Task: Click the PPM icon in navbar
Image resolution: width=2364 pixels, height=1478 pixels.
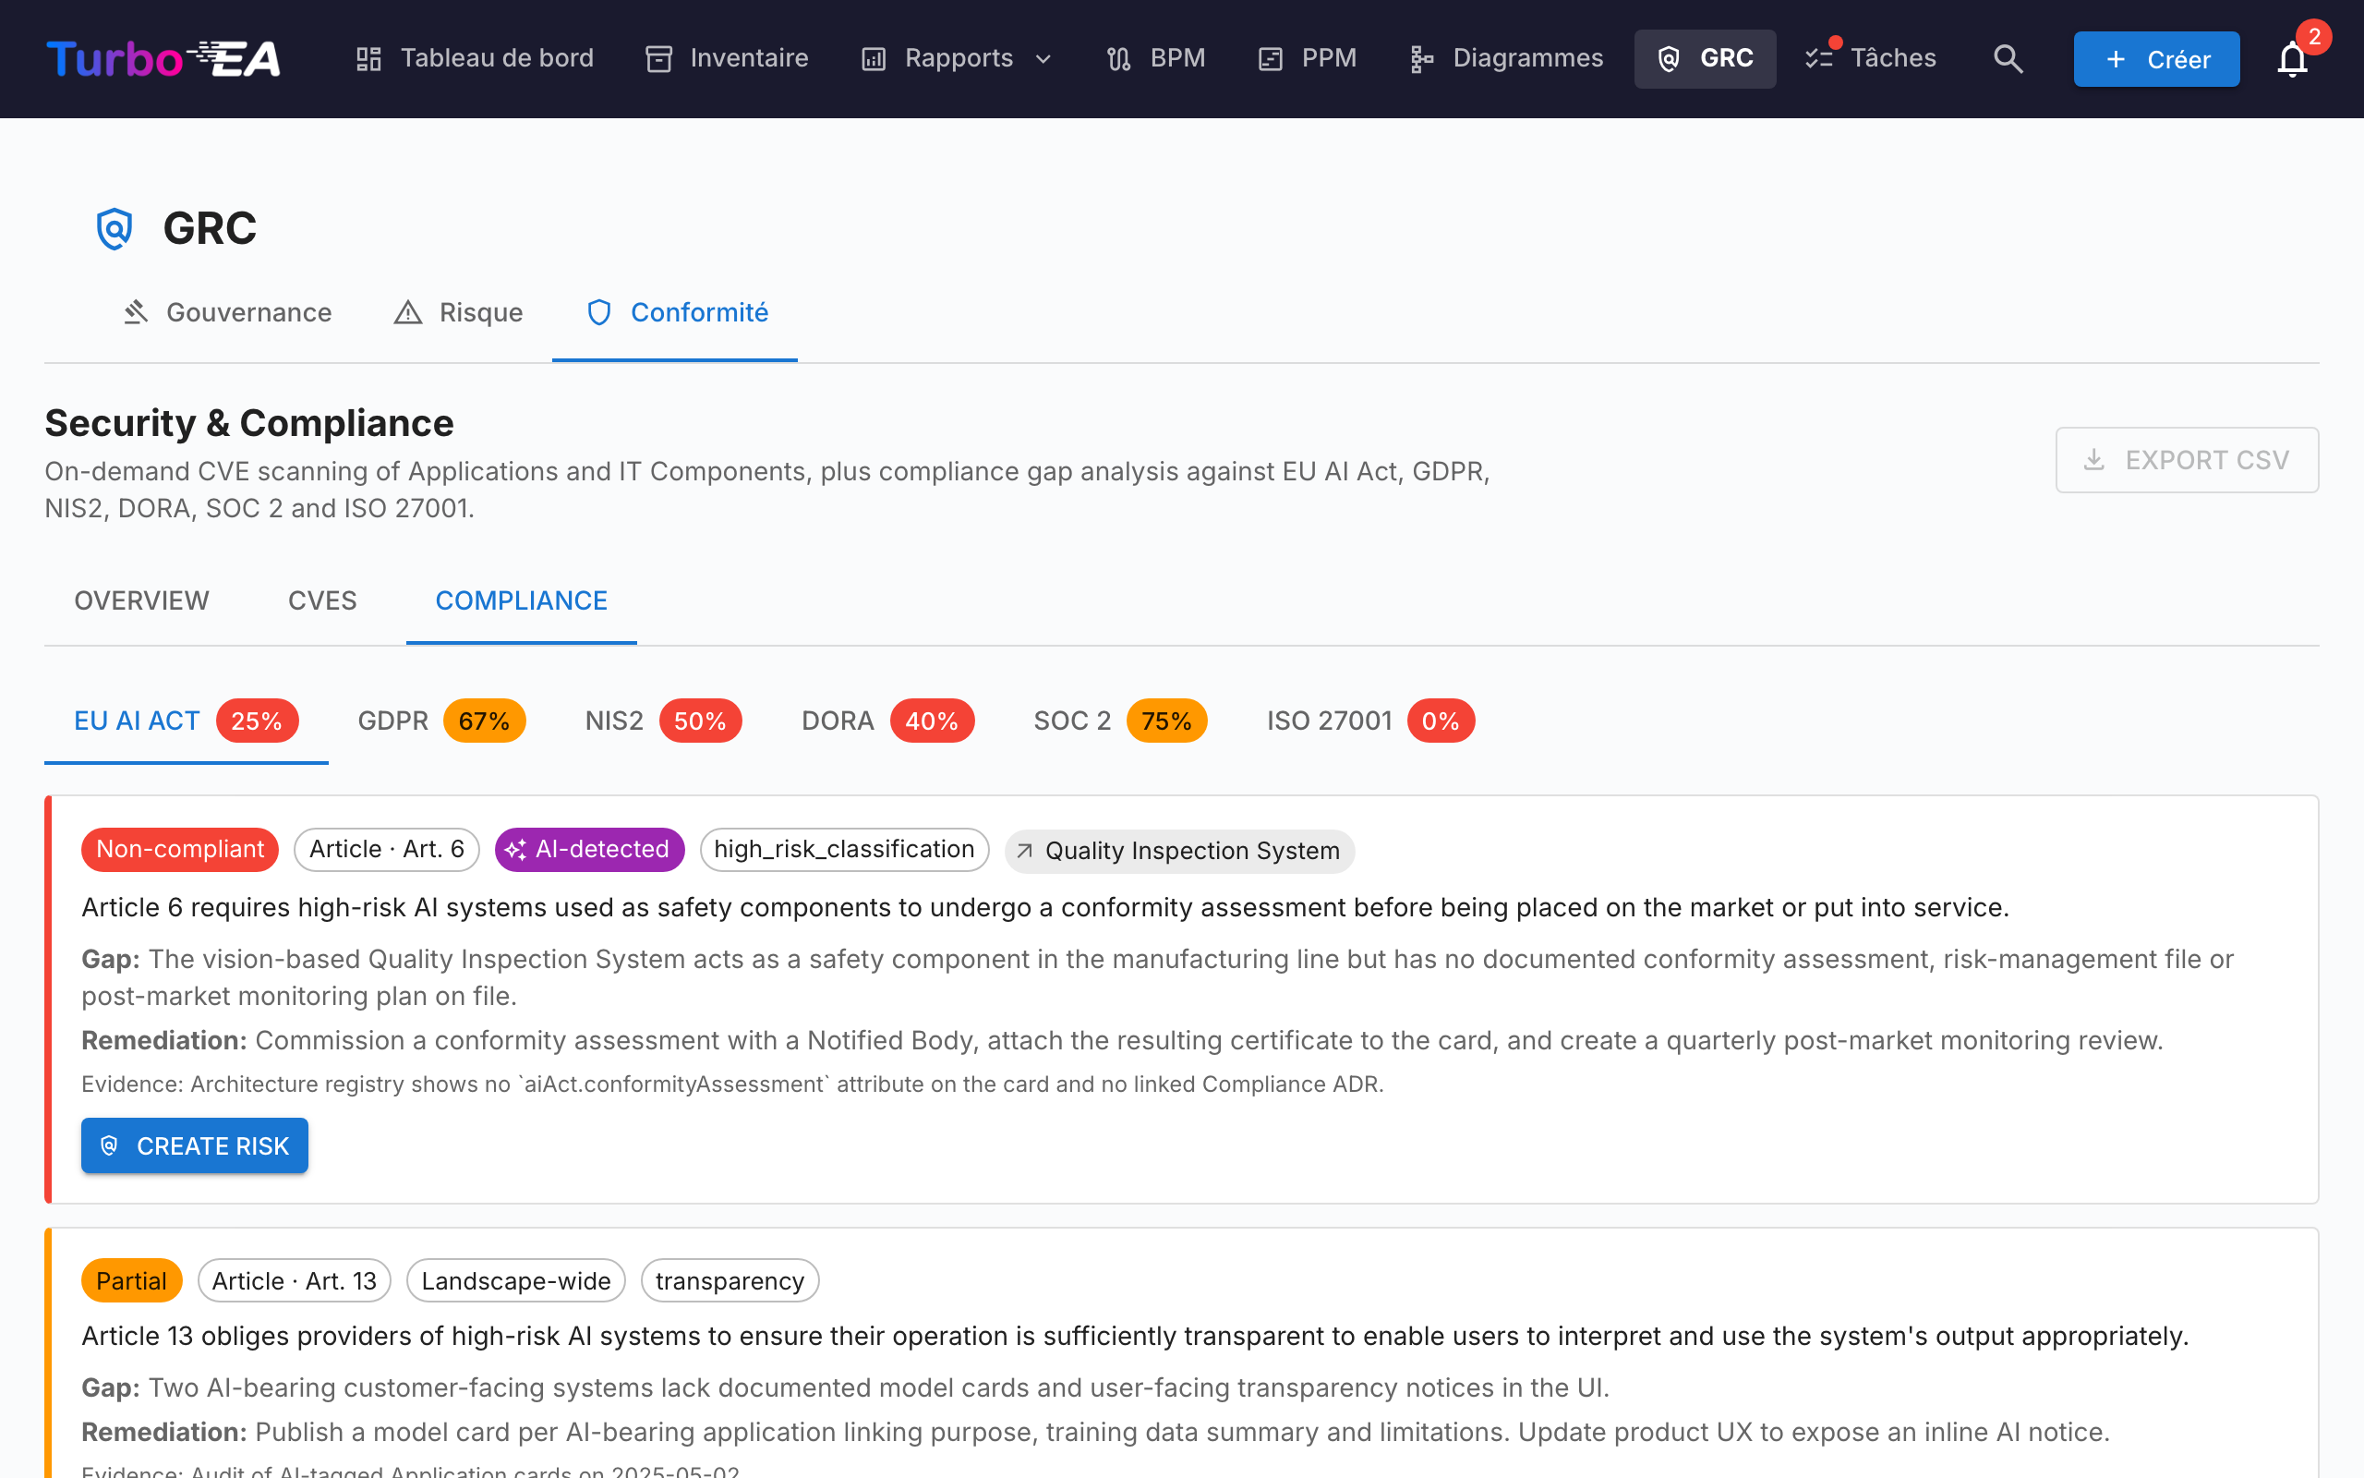Action: 1270,58
